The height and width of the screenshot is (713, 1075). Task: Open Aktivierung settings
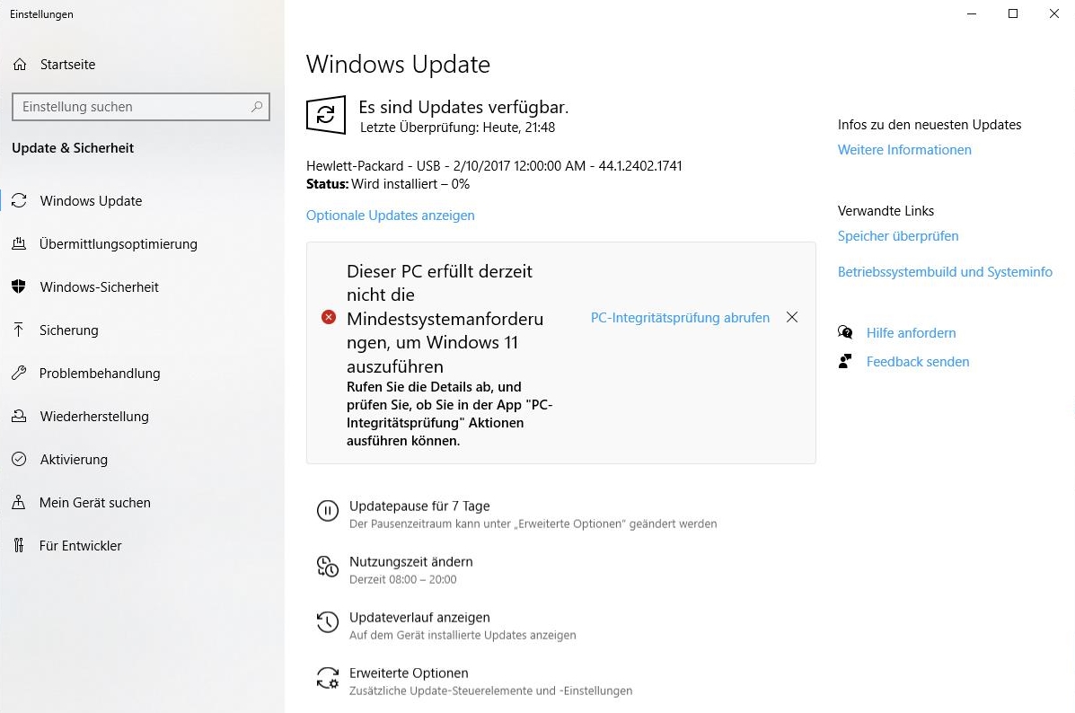point(142,460)
